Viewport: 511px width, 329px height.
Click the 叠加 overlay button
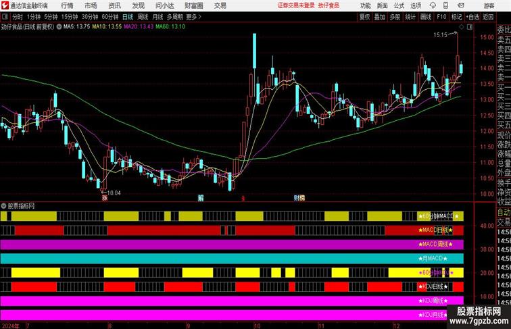tap(380, 17)
